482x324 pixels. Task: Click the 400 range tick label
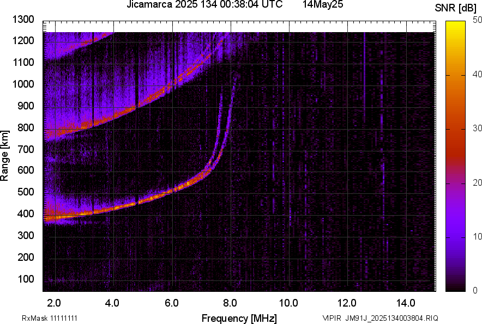click(x=26, y=213)
